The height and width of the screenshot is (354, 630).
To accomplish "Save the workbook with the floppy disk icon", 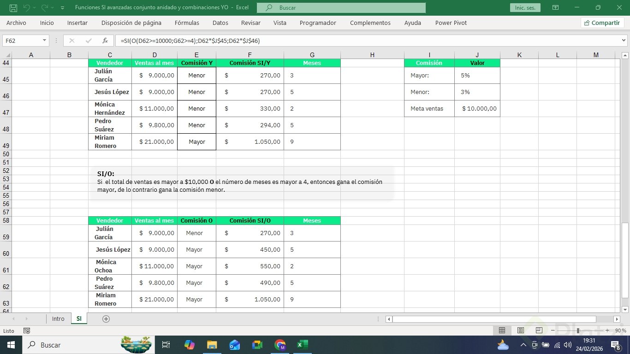I will [x=13, y=8].
